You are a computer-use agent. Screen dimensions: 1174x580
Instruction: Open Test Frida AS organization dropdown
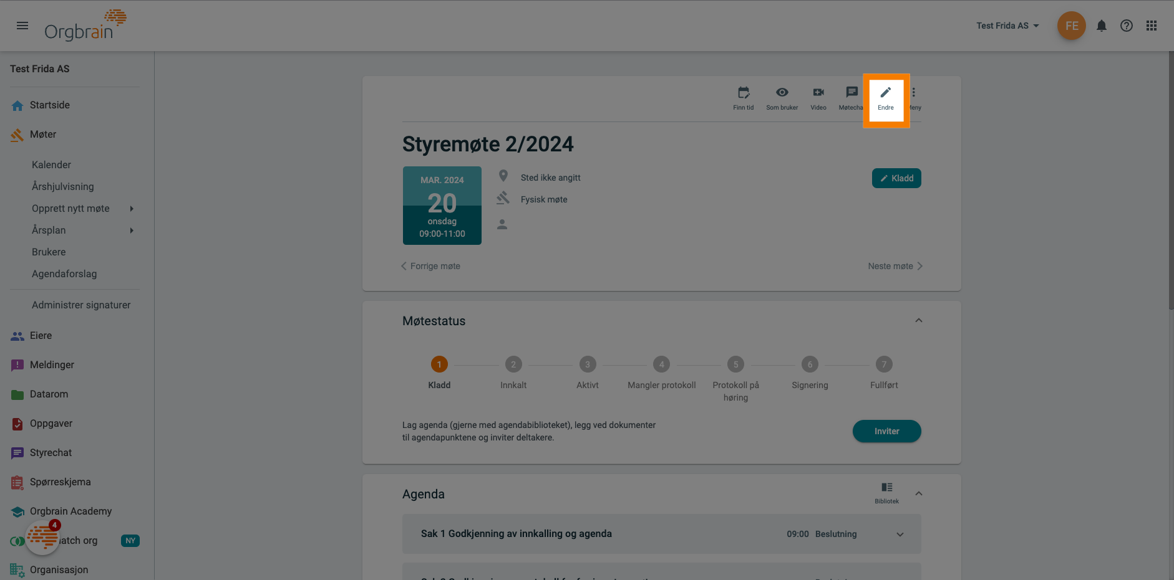pyautogui.click(x=1007, y=26)
